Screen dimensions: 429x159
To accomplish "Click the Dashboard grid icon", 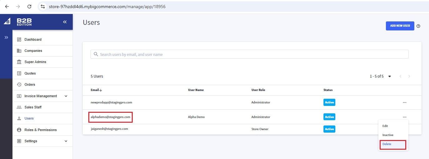I will (x=19, y=39).
